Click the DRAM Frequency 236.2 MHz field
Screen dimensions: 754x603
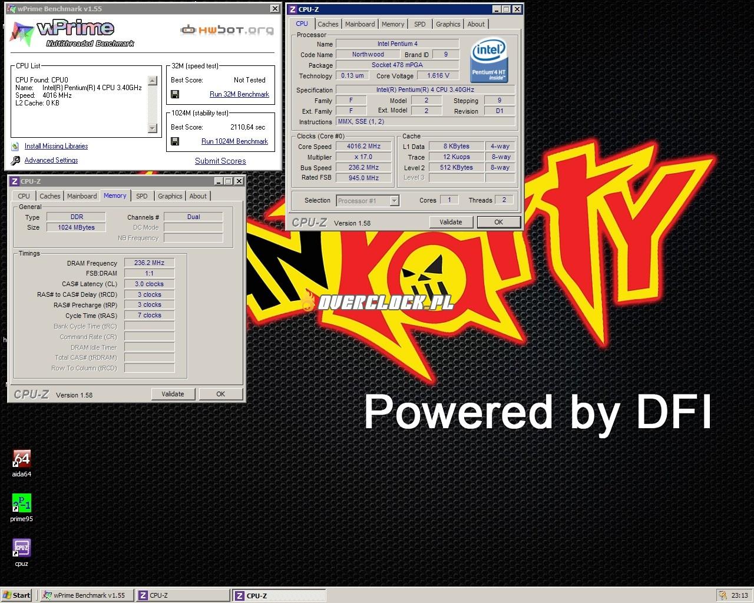149,263
